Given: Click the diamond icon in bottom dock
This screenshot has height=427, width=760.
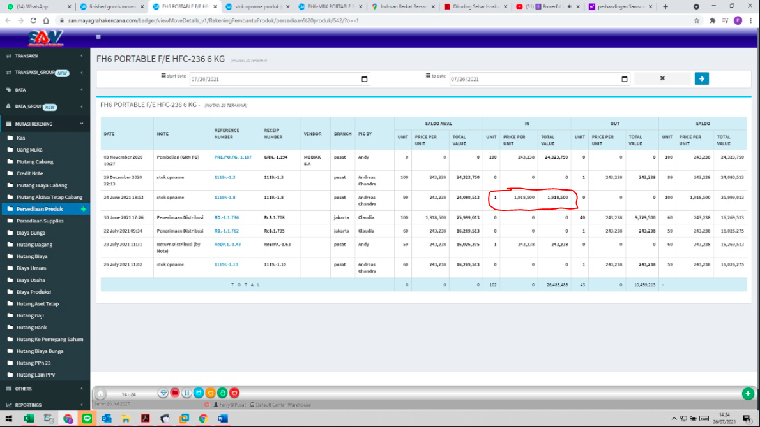Looking at the screenshot, I should pyautogui.click(x=163, y=393).
